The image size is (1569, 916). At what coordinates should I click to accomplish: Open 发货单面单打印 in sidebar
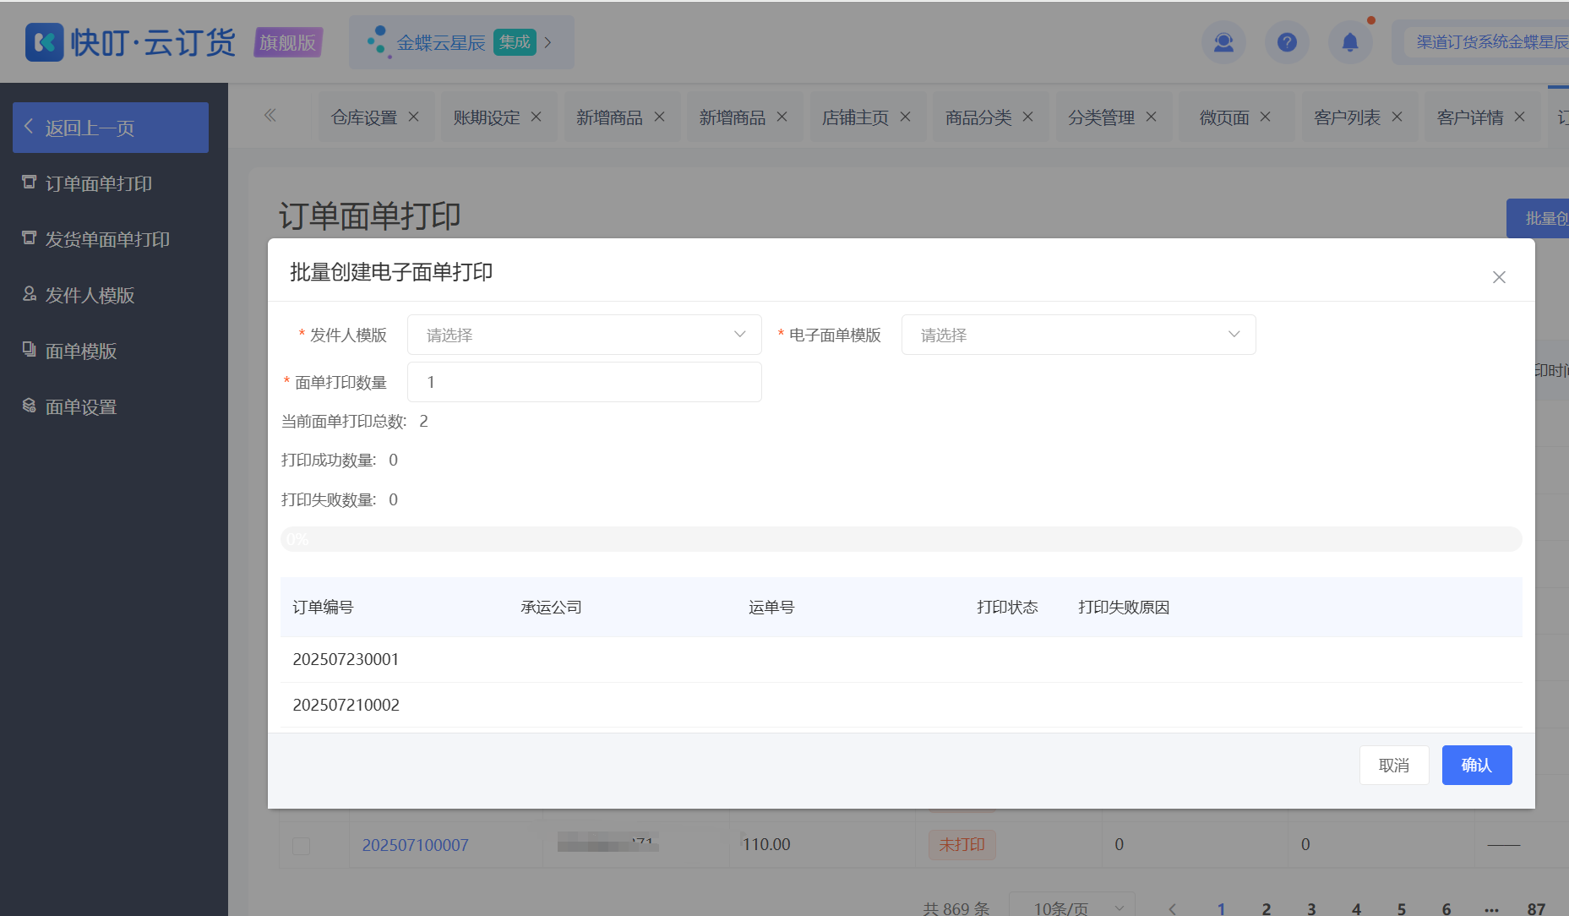107,239
